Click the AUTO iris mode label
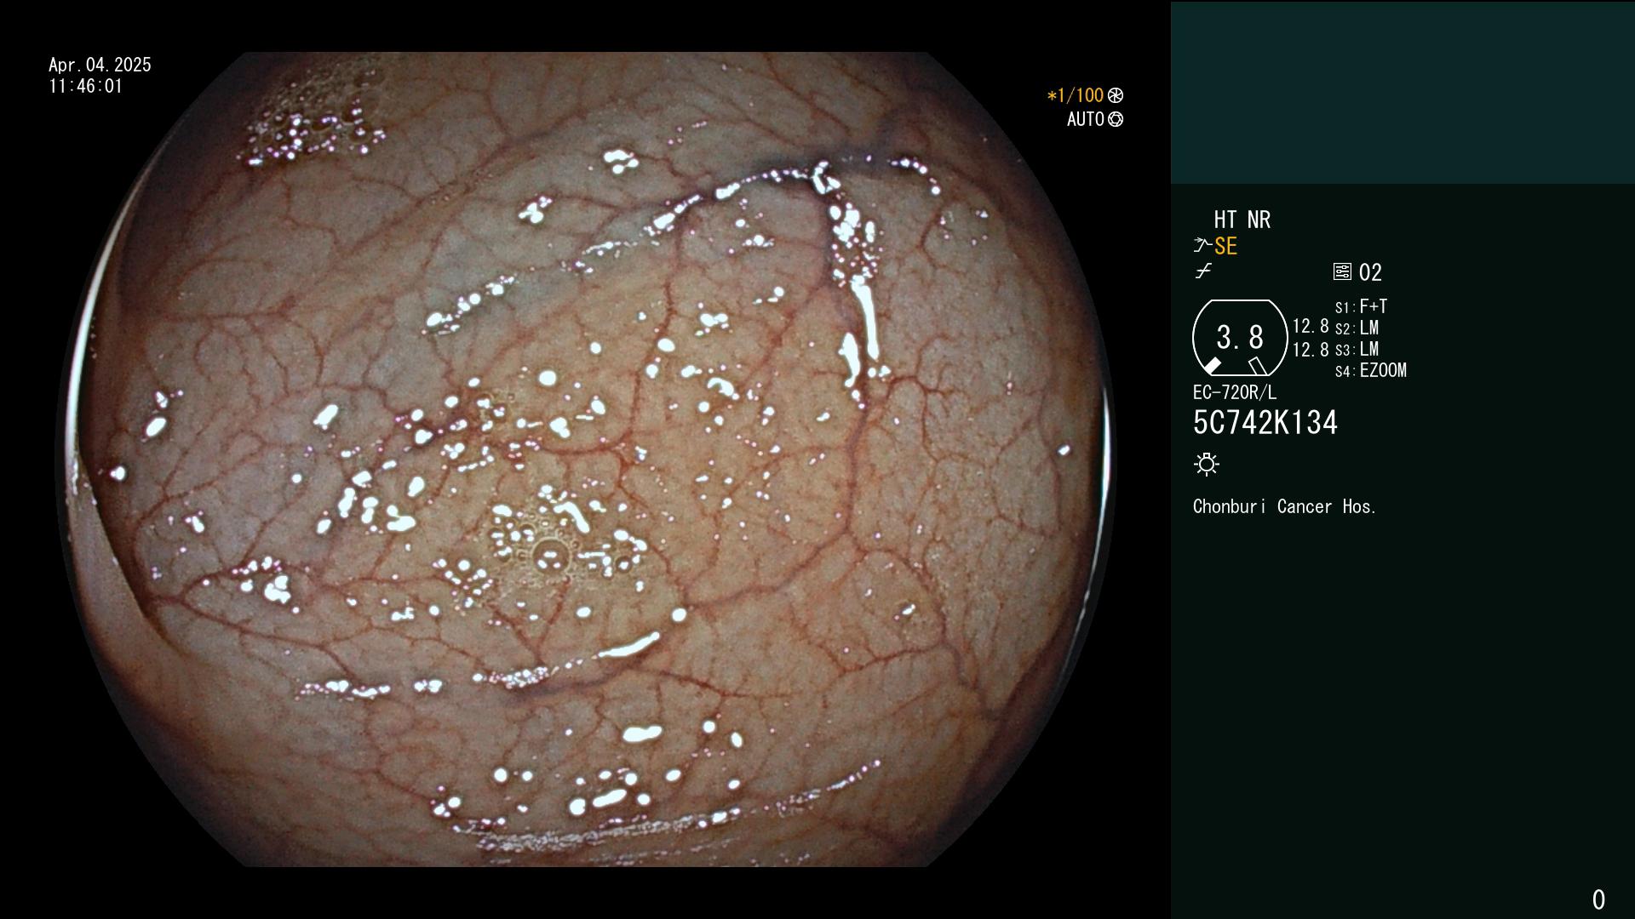 [x=1086, y=119]
